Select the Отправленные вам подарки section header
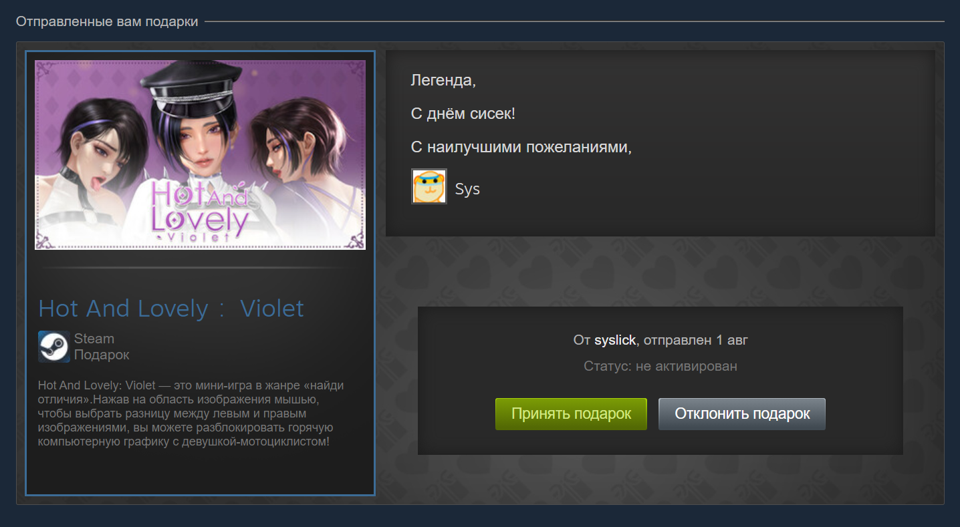The image size is (960, 527). point(107,21)
